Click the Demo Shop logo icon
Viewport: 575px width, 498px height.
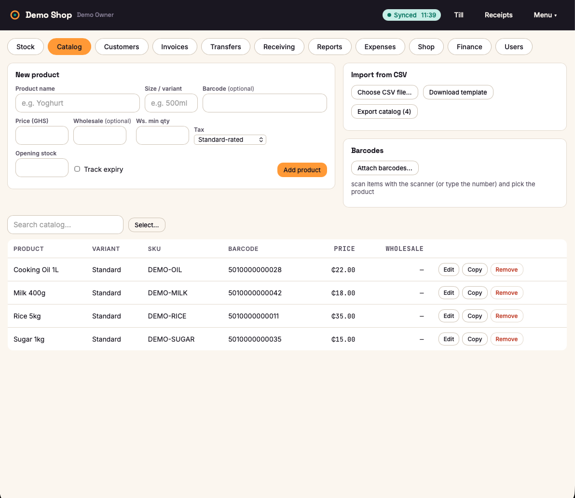[14, 15]
